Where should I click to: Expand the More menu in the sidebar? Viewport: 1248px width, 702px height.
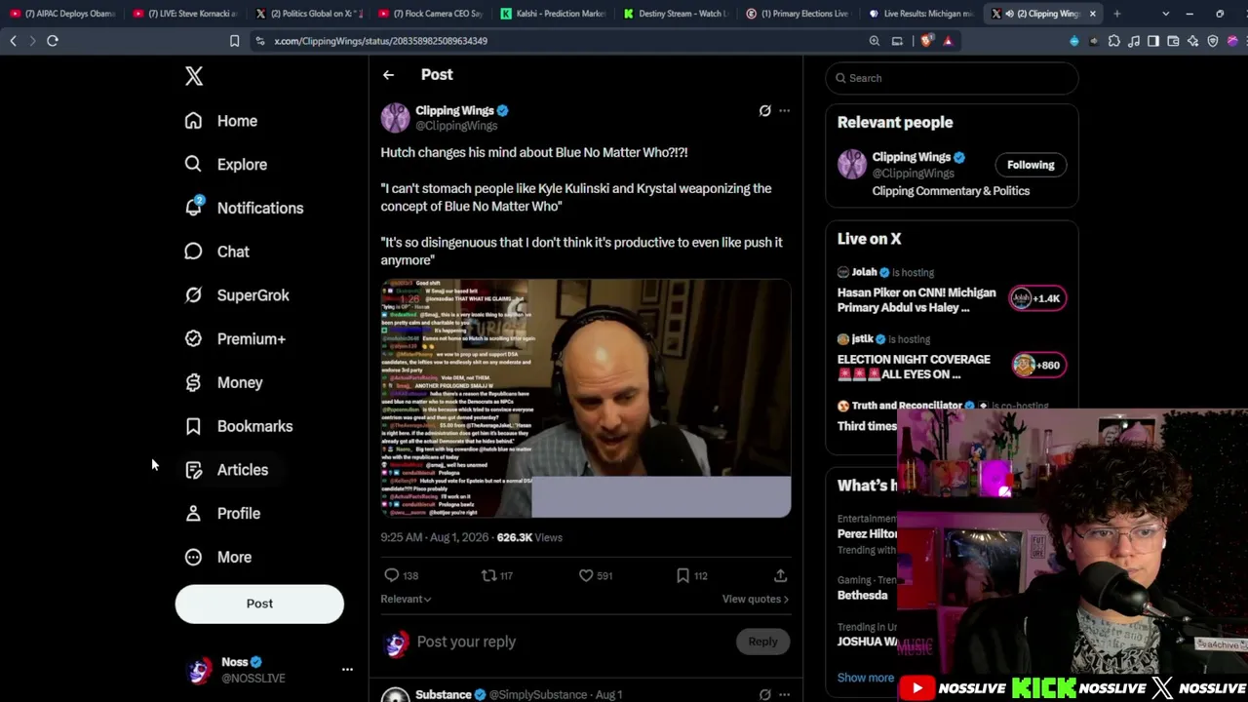(x=218, y=557)
